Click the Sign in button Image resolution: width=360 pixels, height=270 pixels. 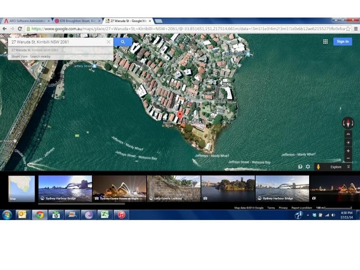pos(342,41)
